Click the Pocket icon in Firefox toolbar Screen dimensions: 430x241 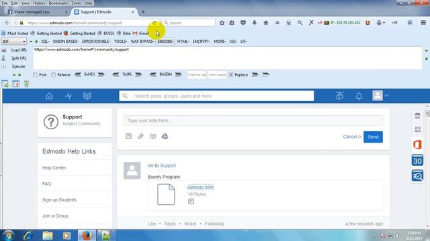click(x=243, y=23)
